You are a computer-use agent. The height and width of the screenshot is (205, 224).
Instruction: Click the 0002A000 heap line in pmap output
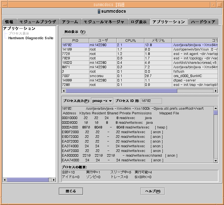click(114, 127)
